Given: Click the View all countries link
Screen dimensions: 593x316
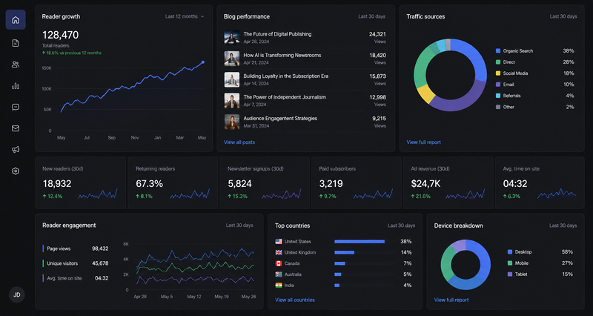Looking at the screenshot, I should coord(295,300).
